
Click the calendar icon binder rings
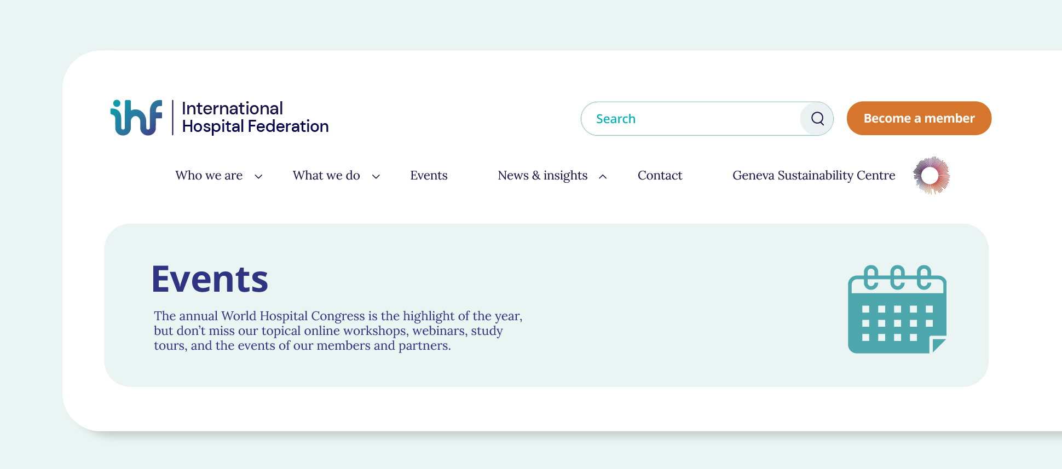[x=897, y=277]
